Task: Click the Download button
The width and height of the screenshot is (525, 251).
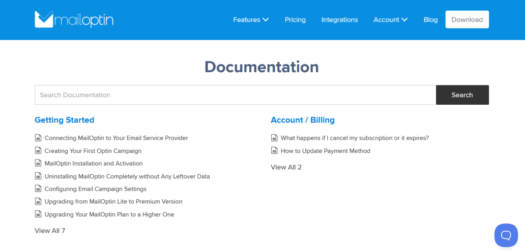Action: [467, 19]
